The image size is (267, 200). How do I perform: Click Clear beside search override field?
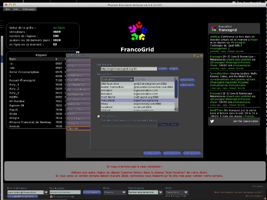tap(163, 125)
